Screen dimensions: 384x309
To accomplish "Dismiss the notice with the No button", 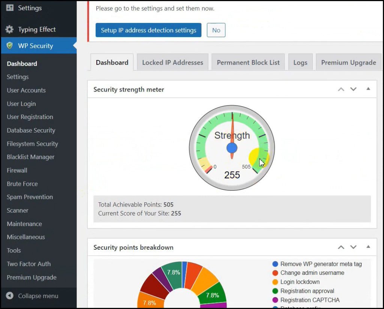I will pyautogui.click(x=216, y=30).
